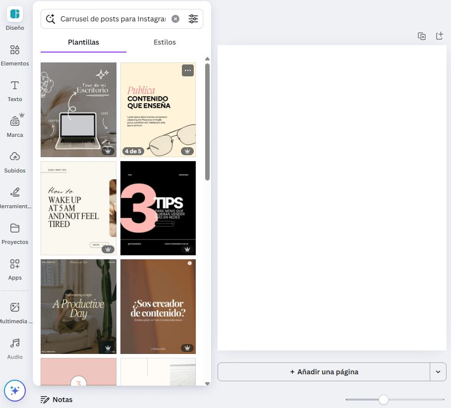Select the Texto tool in sidebar
This screenshot has width=451, height=408.
[x=15, y=86]
